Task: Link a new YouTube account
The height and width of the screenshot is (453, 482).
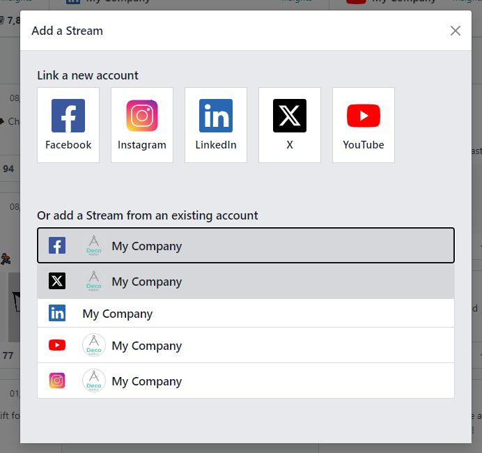Action: [364, 125]
